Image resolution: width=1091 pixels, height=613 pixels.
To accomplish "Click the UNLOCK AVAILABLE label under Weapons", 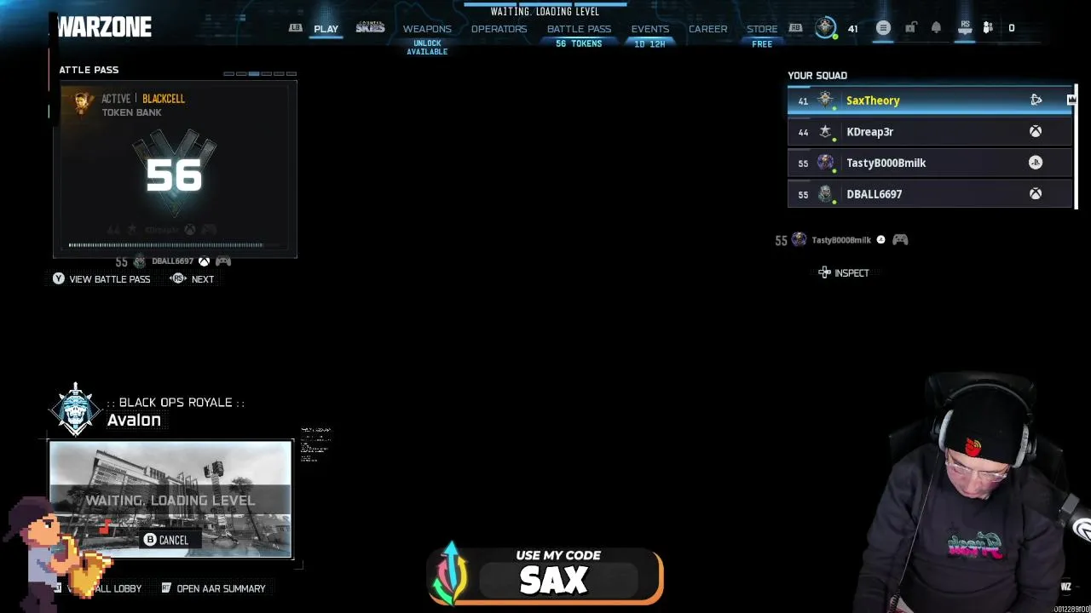I will (x=427, y=48).
